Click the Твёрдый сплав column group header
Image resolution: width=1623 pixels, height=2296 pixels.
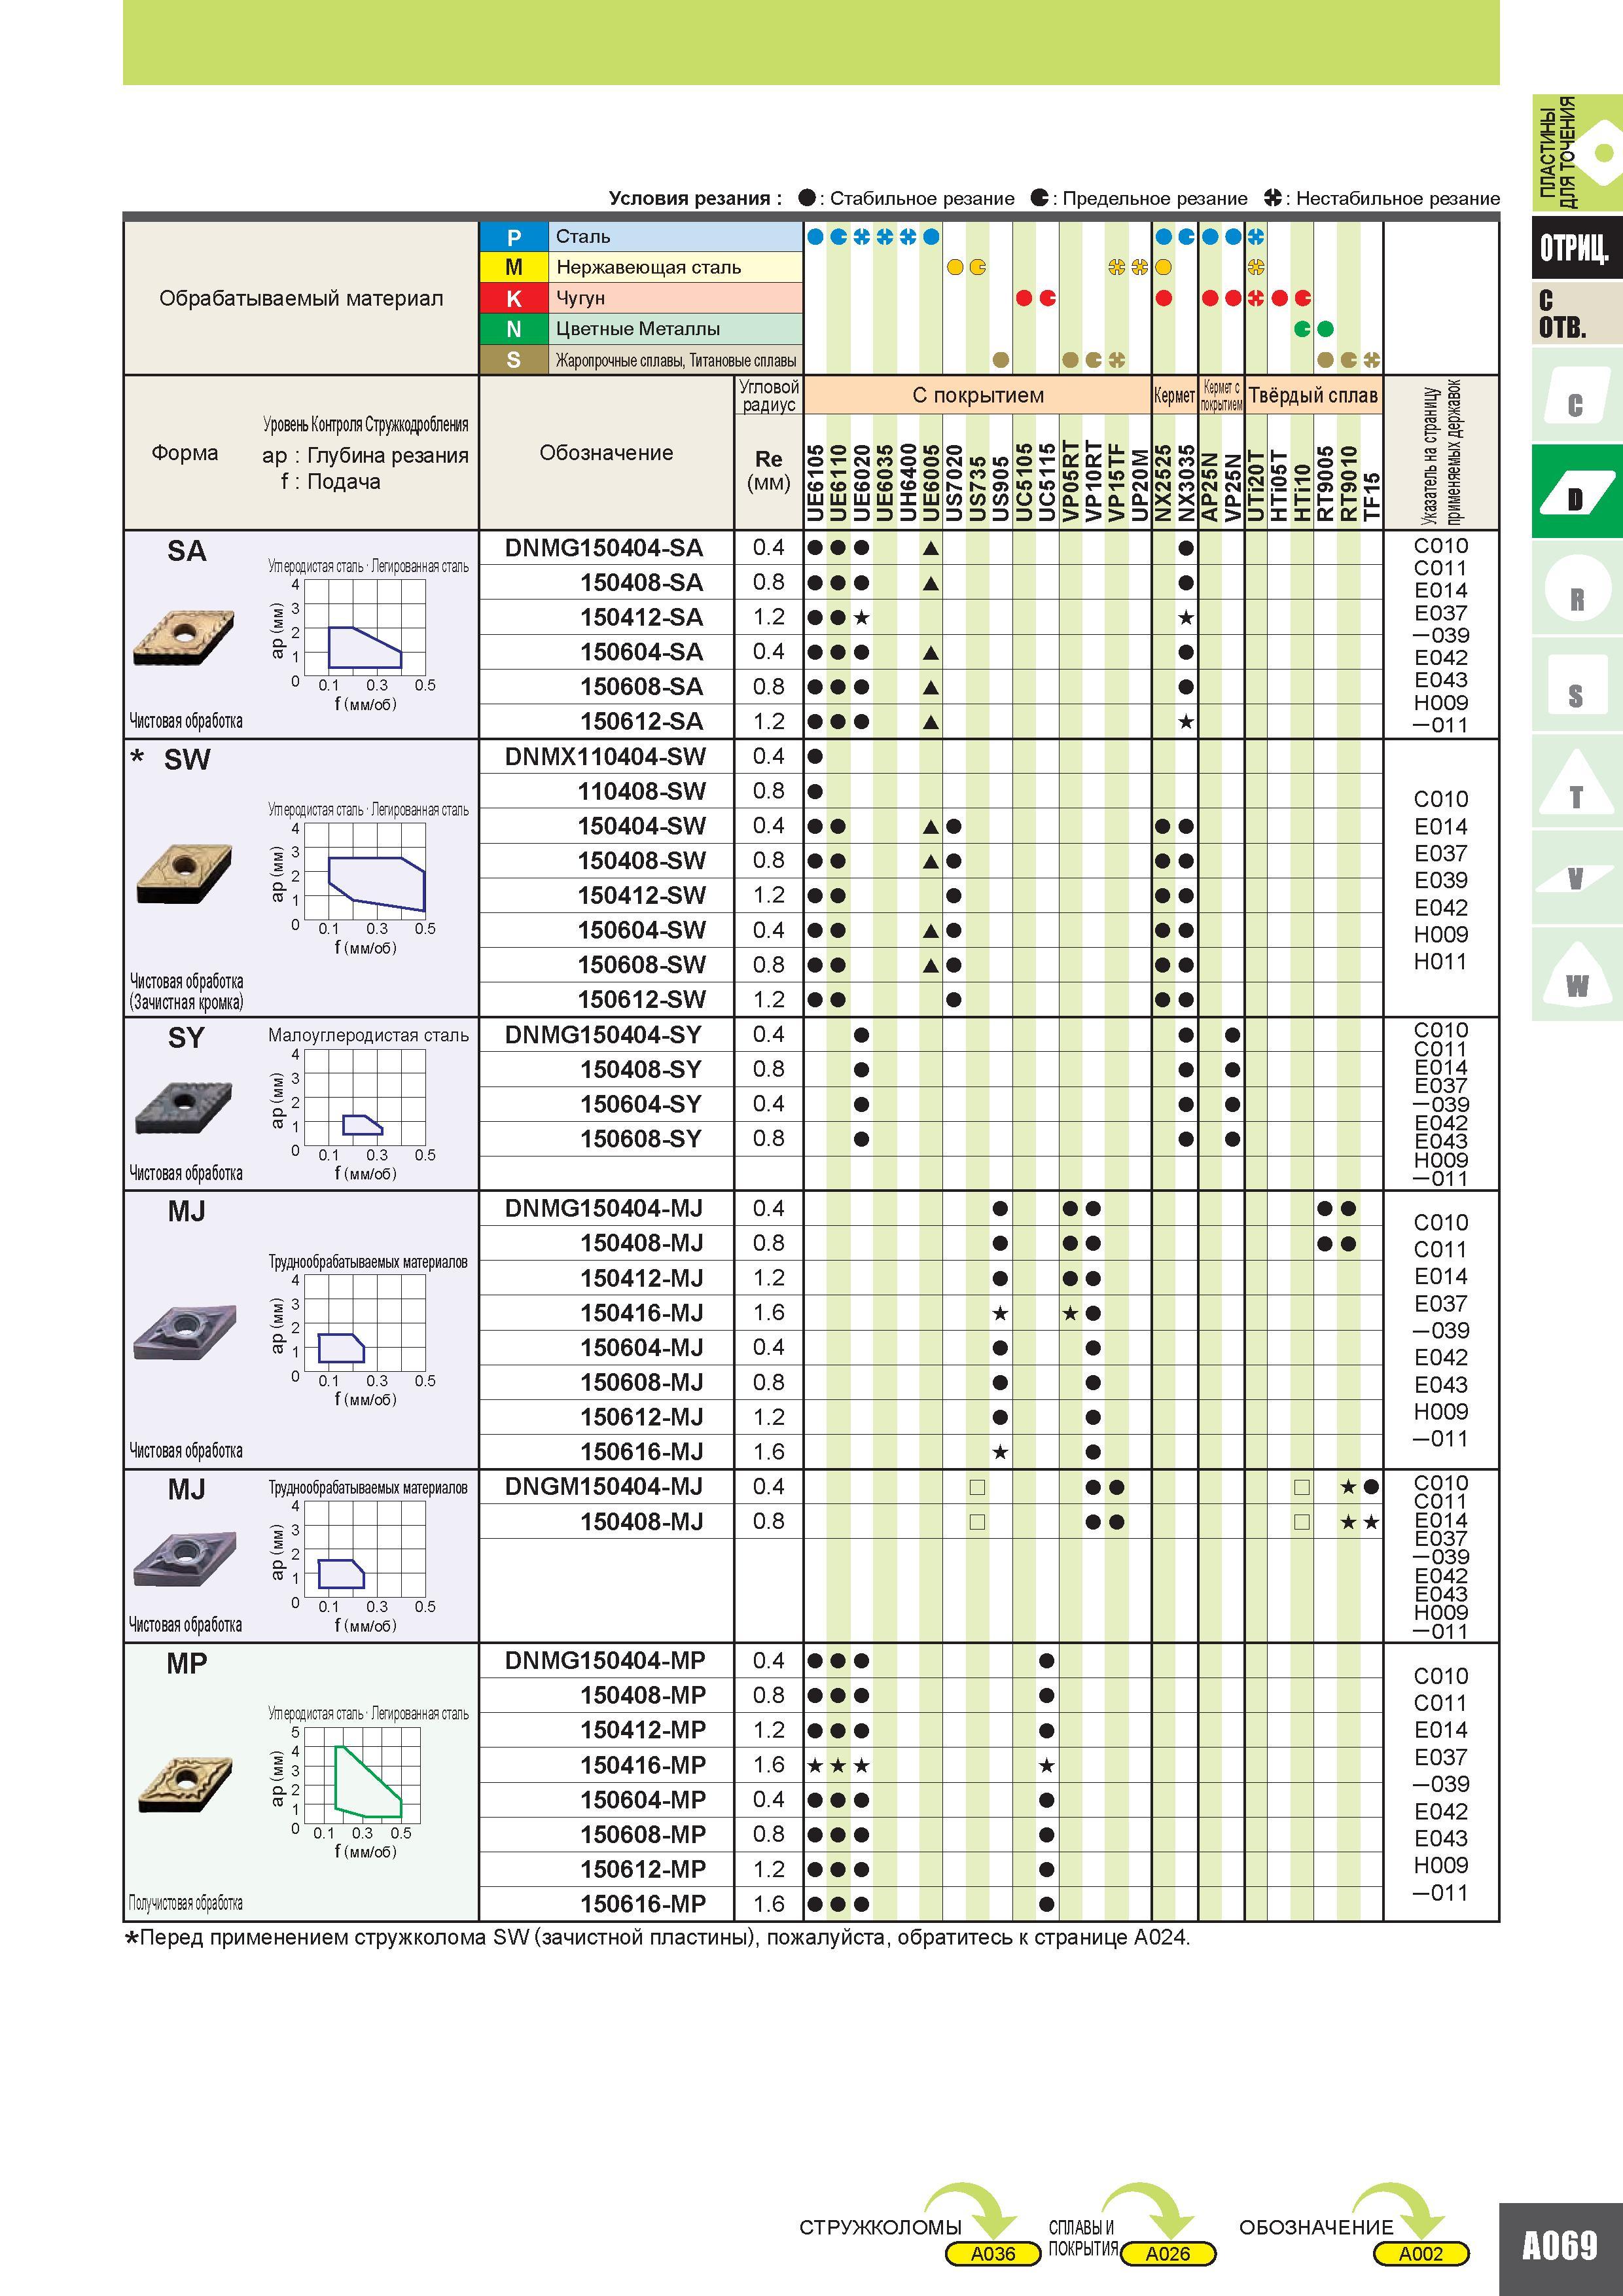tap(1313, 395)
